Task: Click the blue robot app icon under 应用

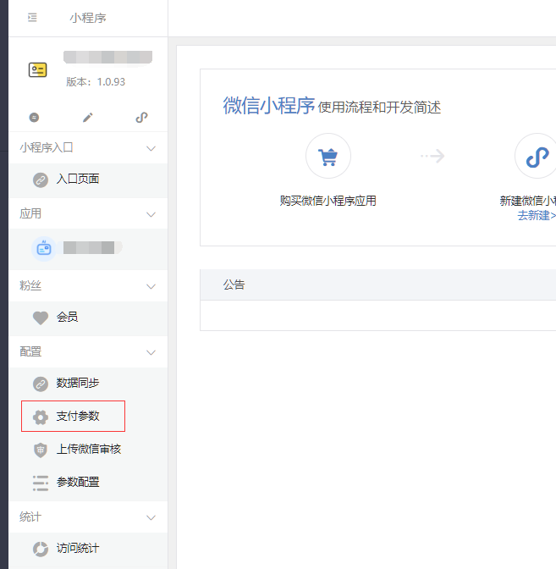Action: (x=43, y=248)
